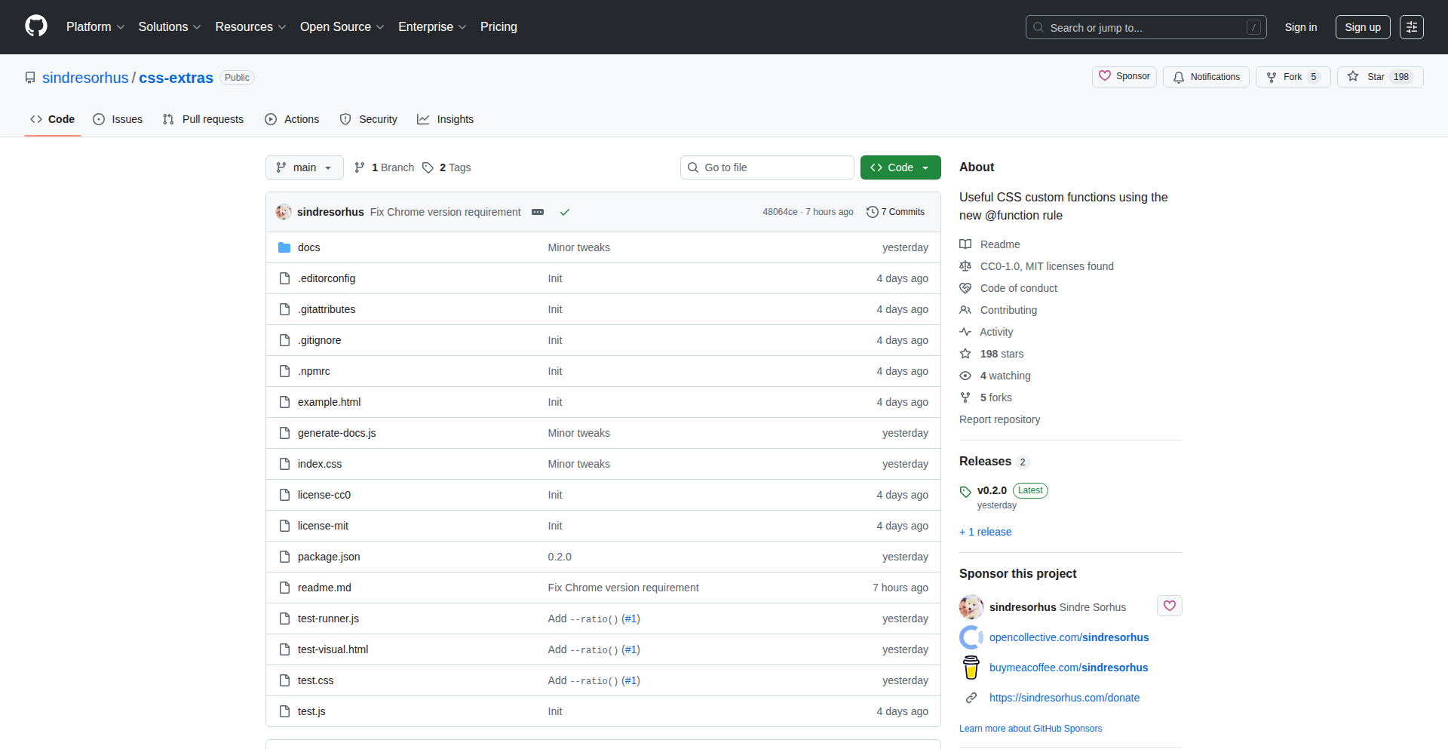Switch to the Issues tab
The height and width of the screenshot is (749, 1448).
[118, 119]
